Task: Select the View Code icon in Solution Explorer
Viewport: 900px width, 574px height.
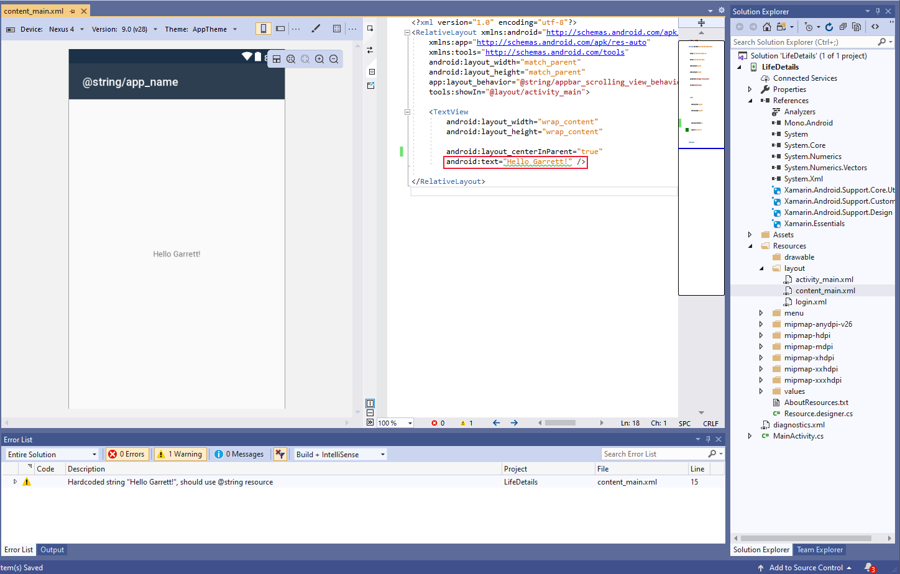Action: [875, 27]
